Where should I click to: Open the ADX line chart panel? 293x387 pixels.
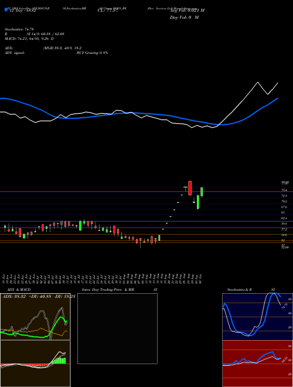click(x=35, y=317)
